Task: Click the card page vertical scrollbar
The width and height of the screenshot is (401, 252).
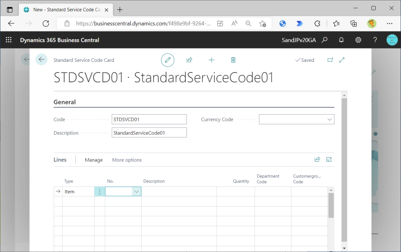Action: tap(344, 170)
